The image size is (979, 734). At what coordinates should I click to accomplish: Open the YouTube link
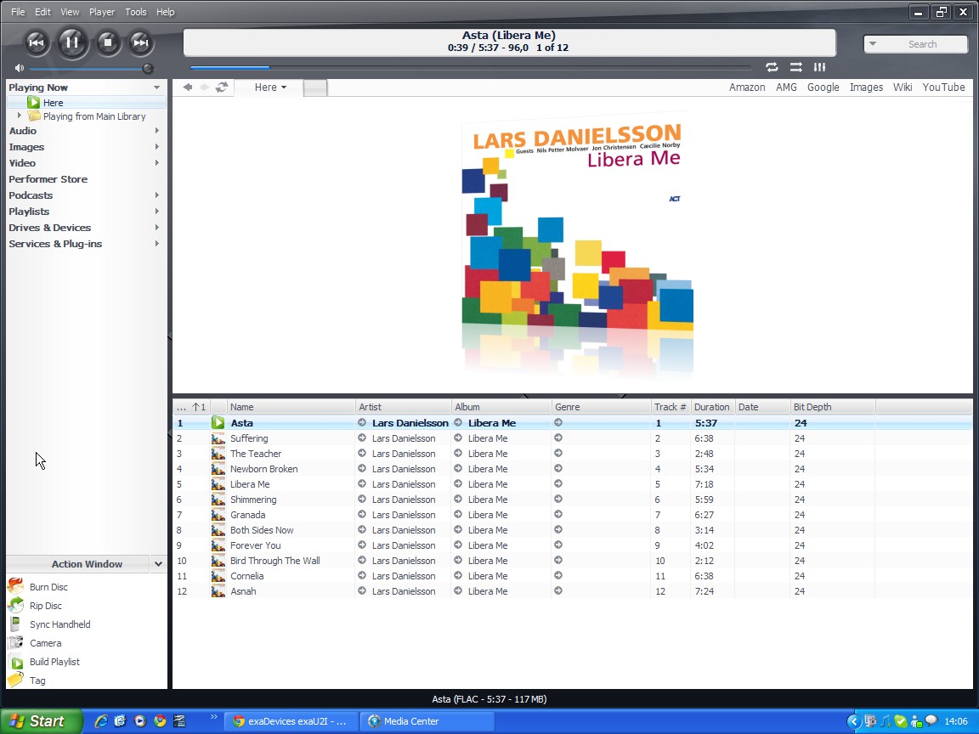943,88
